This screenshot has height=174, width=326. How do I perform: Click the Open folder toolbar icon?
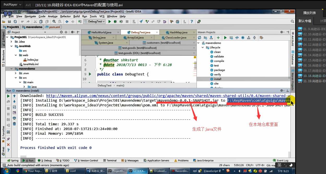click(x=3, y=22)
